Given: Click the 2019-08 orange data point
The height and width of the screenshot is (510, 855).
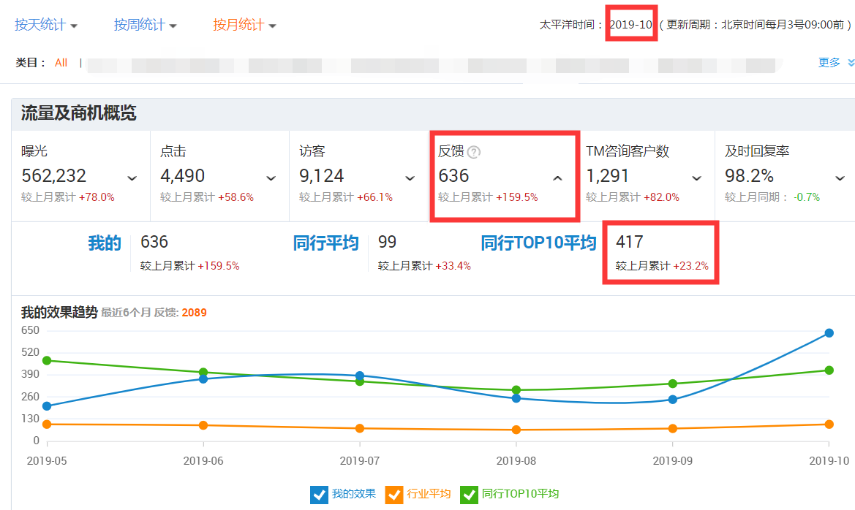Looking at the screenshot, I should pos(516,430).
